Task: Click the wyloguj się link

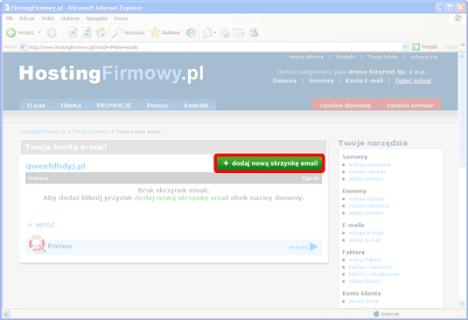Action: point(424,57)
